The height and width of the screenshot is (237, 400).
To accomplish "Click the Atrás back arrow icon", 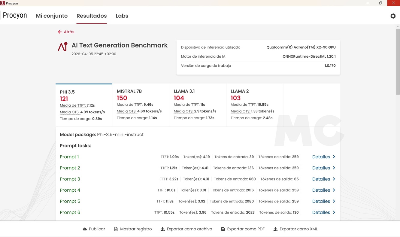I will 60,32.
